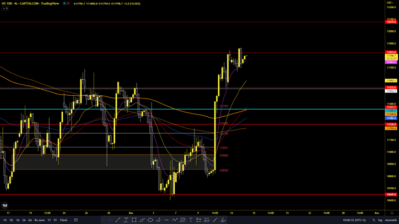This screenshot has height=224, width=399.
Task: Select the ellipse drawing tool
Action: click(150, 220)
